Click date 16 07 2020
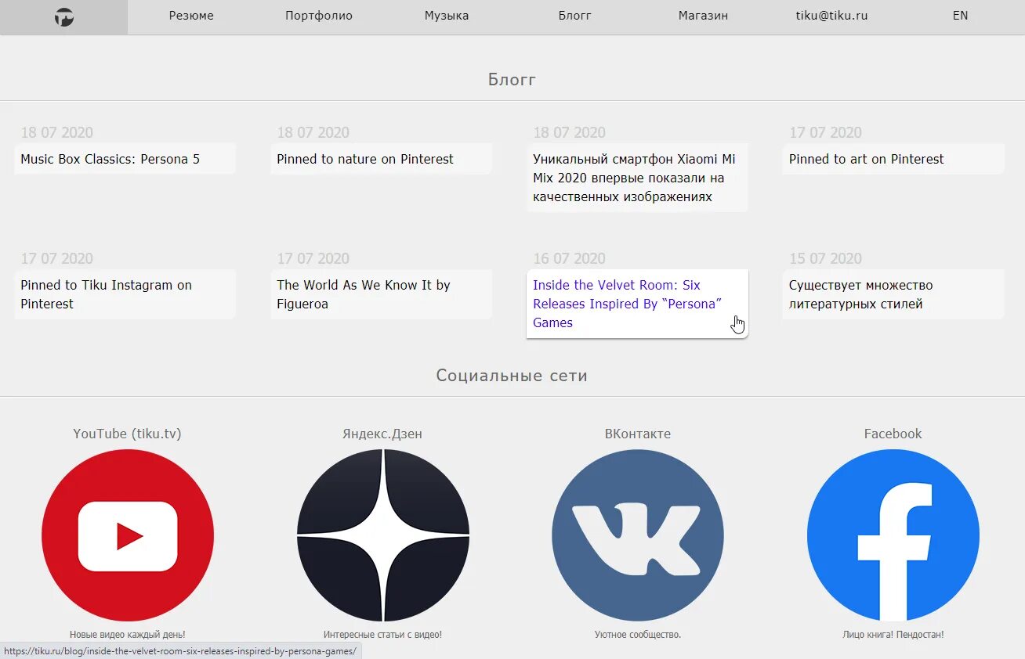1025x659 pixels. tap(570, 258)
